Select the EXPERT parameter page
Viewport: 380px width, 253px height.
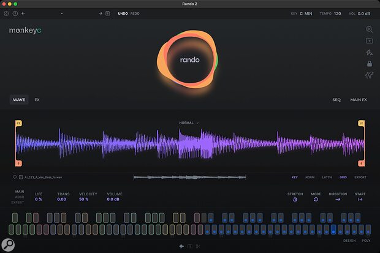click(x=18, y=202)
